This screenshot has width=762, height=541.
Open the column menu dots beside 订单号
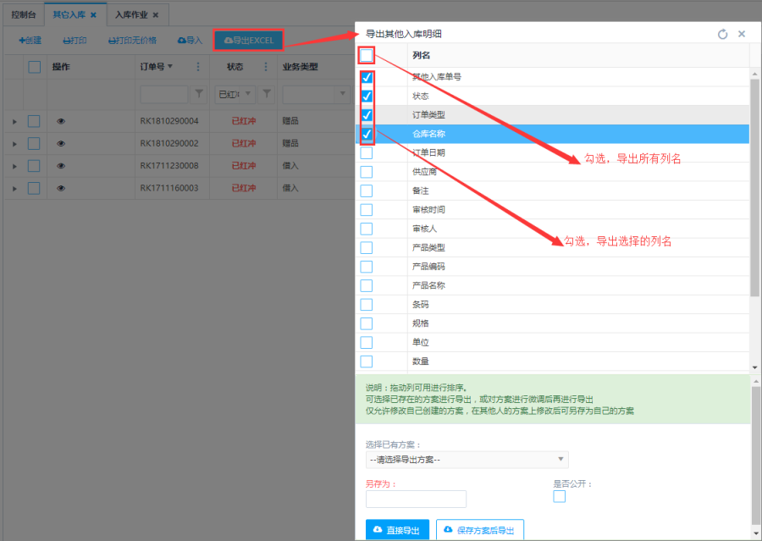click(x=199, y=67)
